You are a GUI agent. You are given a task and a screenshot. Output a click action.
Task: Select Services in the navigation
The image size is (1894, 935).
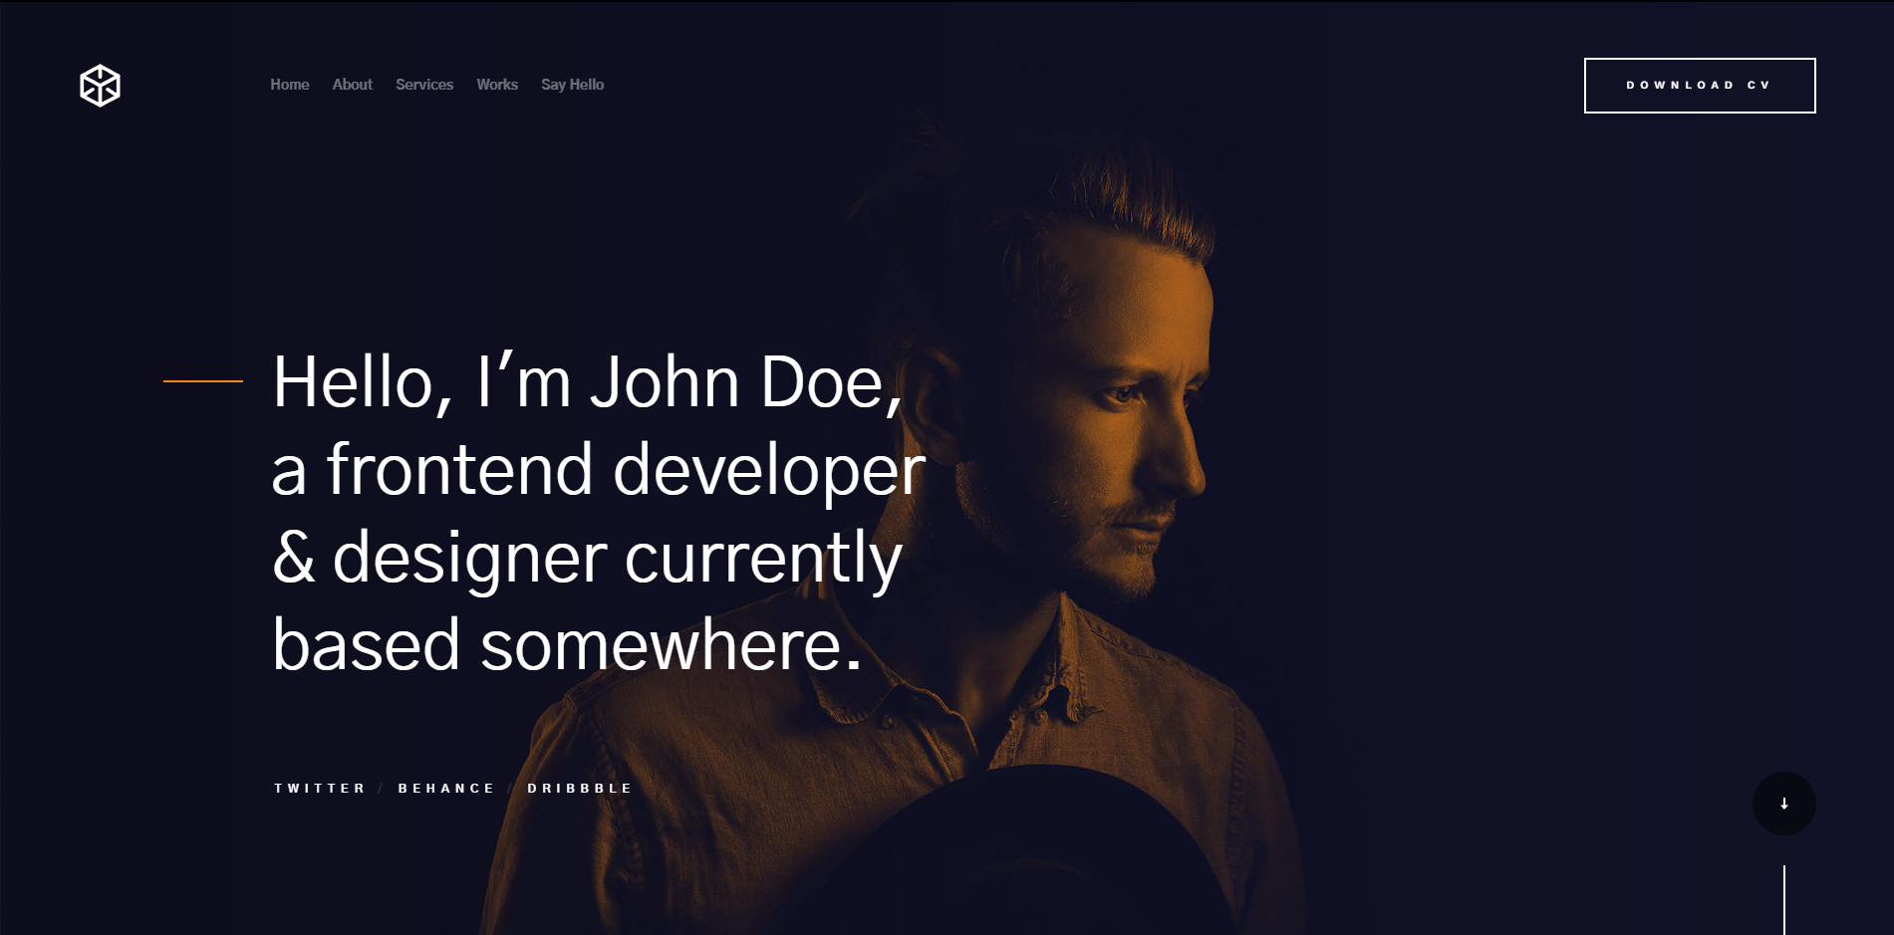tap(424, 85)
